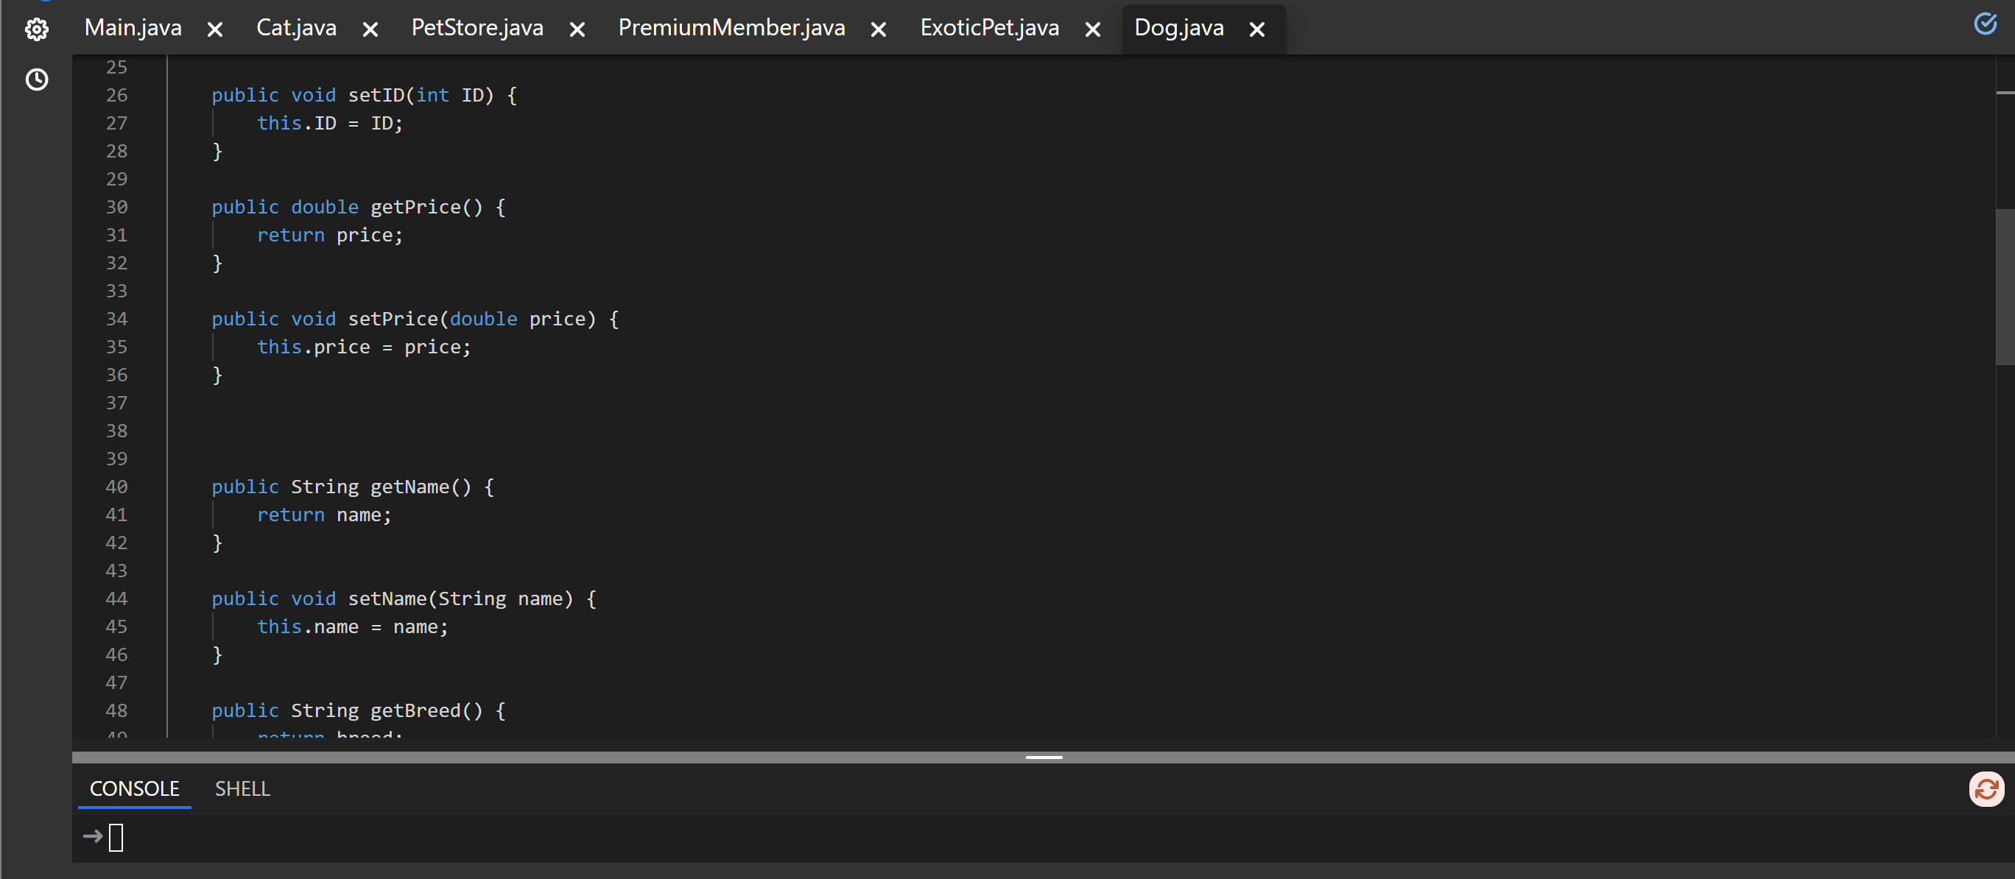
Task: Close the Dog.java tab
Action: pos(1256,29)
